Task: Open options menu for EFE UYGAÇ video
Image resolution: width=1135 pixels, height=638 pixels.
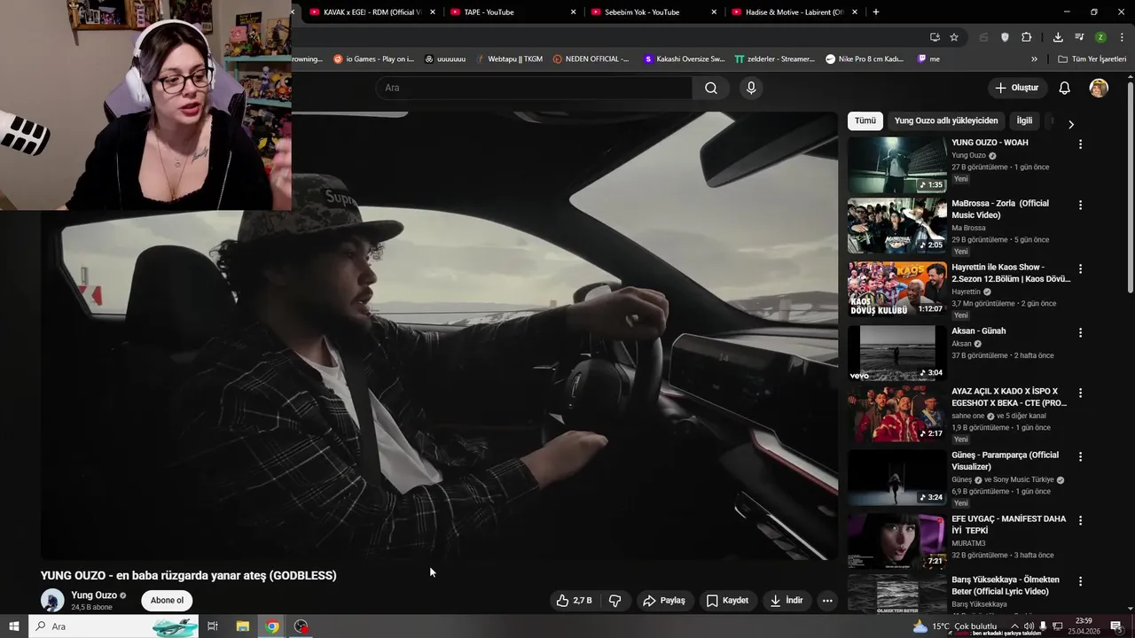Action: [x=1080, y=520]
